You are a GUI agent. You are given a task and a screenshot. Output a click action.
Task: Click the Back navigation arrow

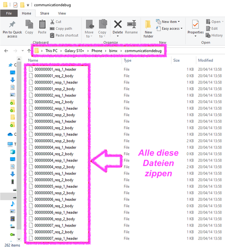point(6,51)
